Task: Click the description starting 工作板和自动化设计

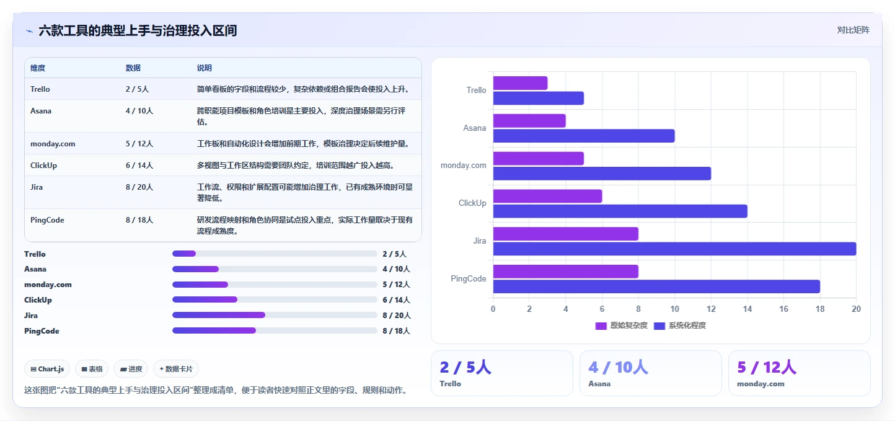Action: 303,144
